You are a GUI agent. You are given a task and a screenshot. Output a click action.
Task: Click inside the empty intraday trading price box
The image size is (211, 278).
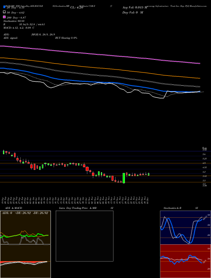pyautogui.click(x=84, y=236)
